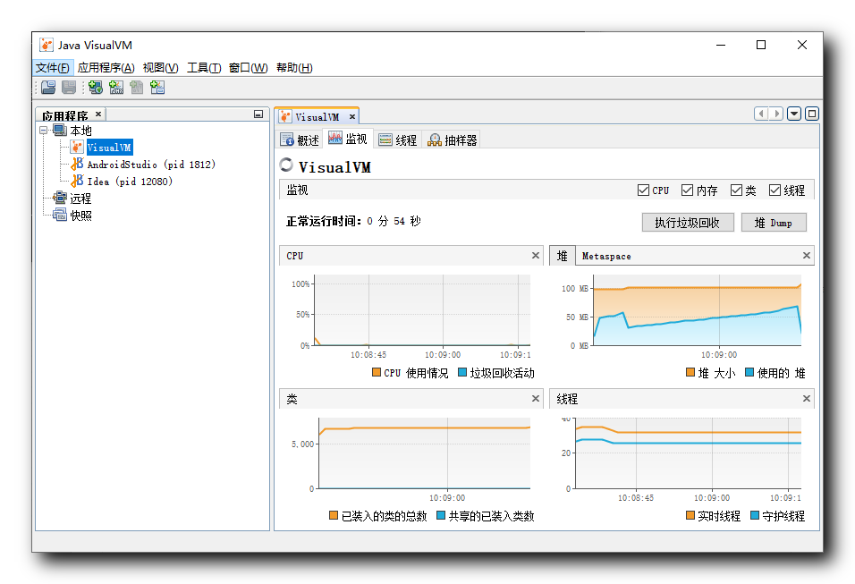Close the 堆 Metaspace chart panel
This screenshot has width=855, height=584.
click(807, 255)
